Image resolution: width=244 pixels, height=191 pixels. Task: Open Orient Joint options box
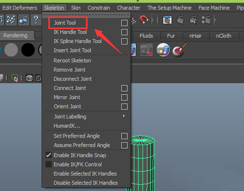click(124, 106)
